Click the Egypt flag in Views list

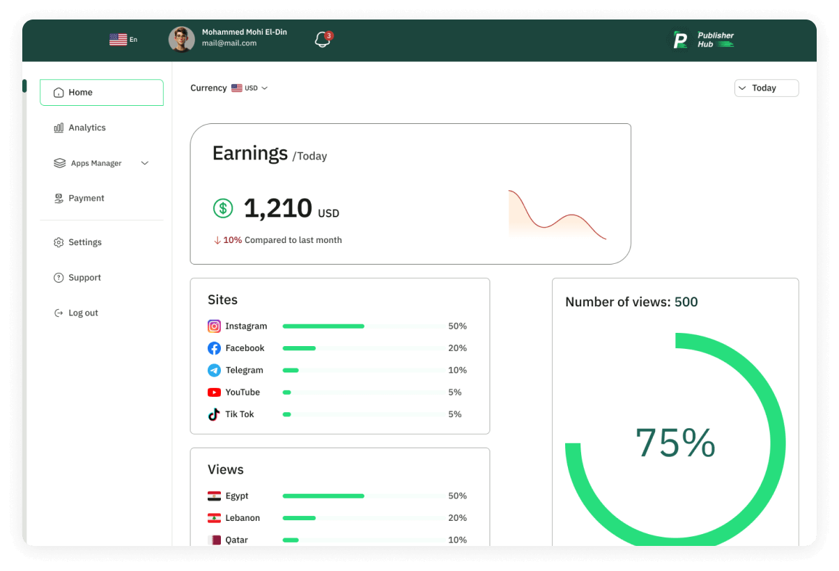tap(214, 496)
